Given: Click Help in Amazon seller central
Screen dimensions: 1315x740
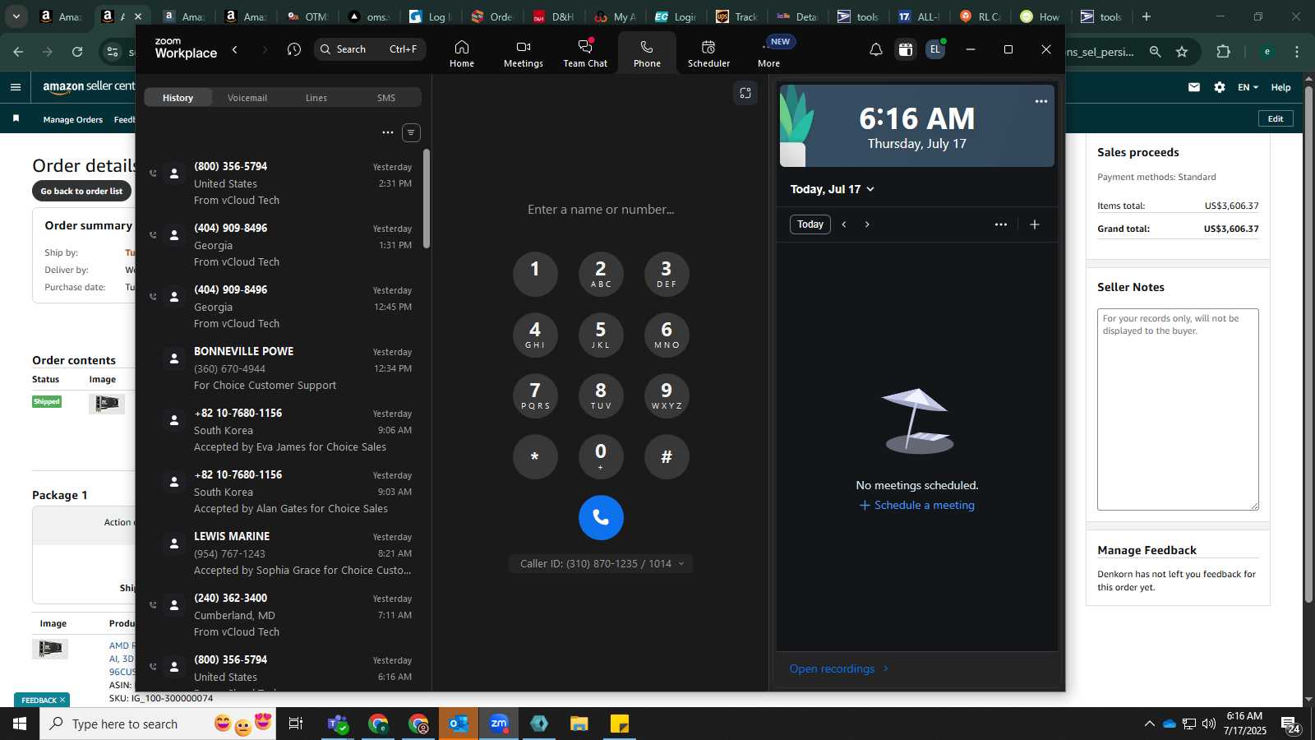Looking at the screenshot, I should coord(1280,87).
